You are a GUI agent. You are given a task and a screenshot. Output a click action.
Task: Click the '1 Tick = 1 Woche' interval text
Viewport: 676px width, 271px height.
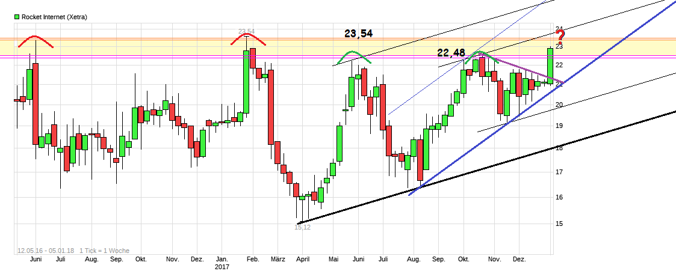pos(104,251)
